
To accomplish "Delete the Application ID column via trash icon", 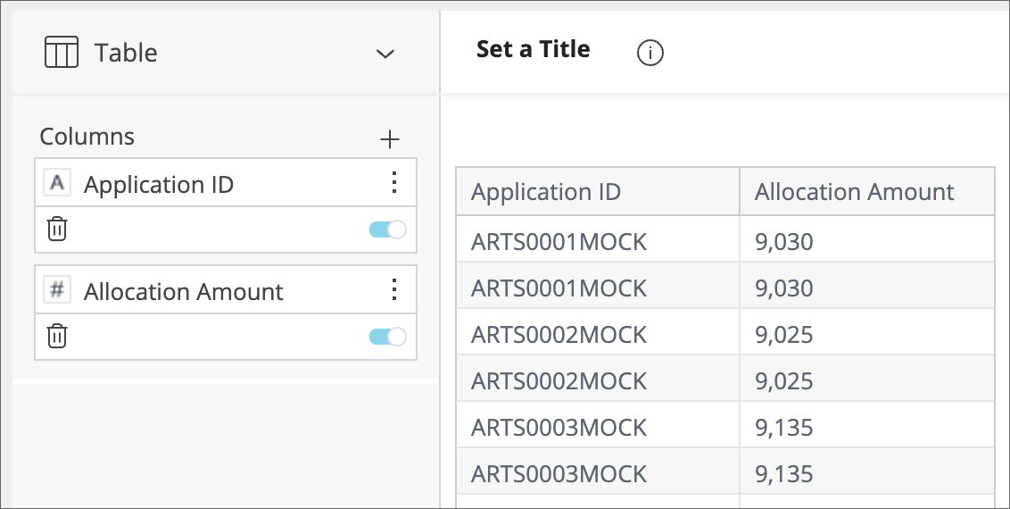I will coord(57,229).
